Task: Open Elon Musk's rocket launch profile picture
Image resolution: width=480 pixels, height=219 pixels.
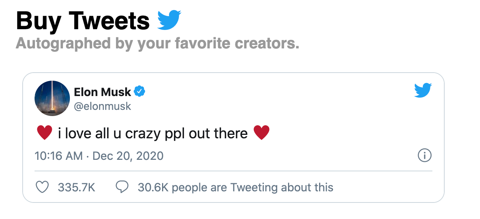Action: click(x=52, y=98)
